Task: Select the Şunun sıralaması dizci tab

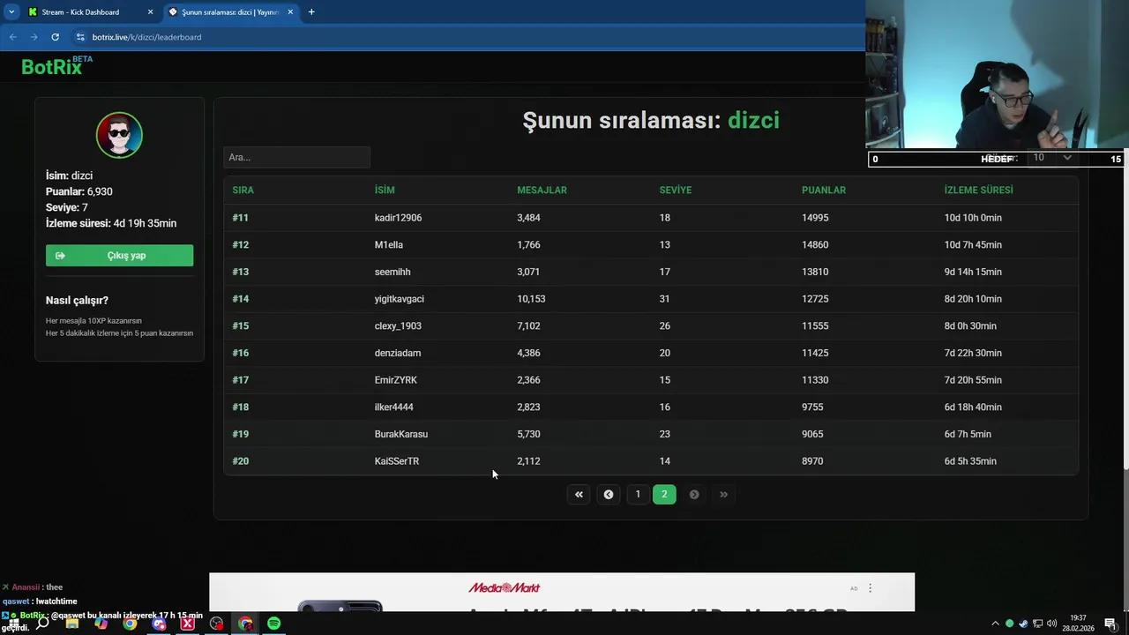Action: point(231,12)
